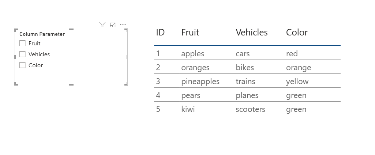Click the kiwi cell in the table

[188, 109]
